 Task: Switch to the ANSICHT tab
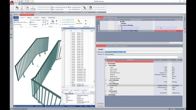pyautogui.click(x=22, y=18)
